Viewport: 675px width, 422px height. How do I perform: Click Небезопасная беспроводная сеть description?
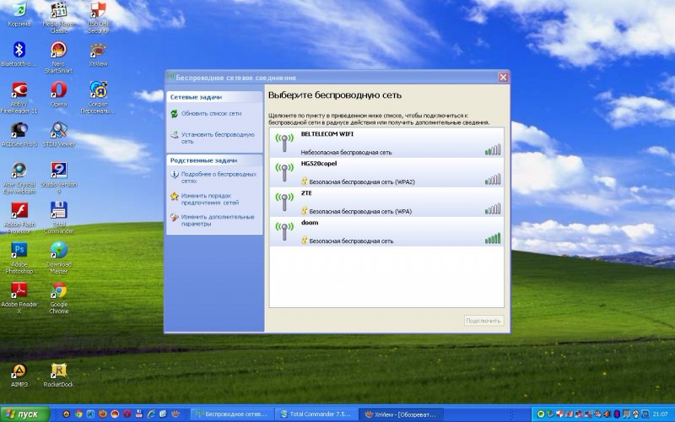click(x=346, y=152)
